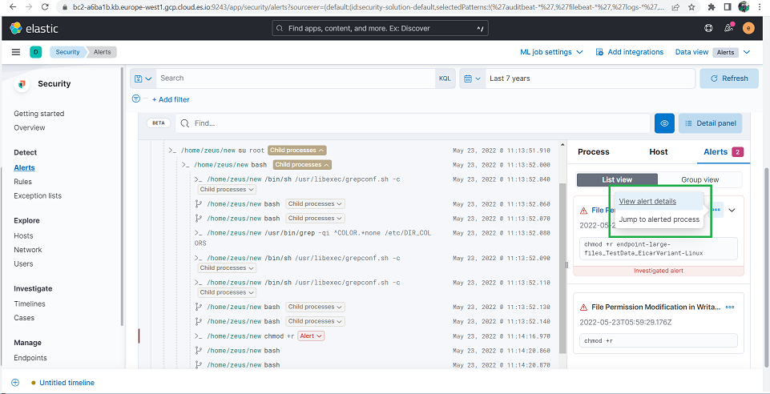Viewport: 770px width, 394px height.
Task: Open the help menu icon in header
Action: [x=708, y=29]
